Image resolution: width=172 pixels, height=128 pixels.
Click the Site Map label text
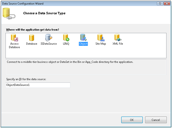pyautogui.click(x=101, y=44)
